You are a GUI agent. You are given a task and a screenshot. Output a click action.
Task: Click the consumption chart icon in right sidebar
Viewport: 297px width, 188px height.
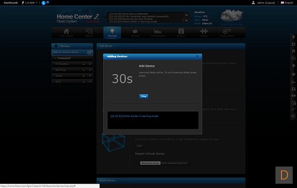coord(294,82)
